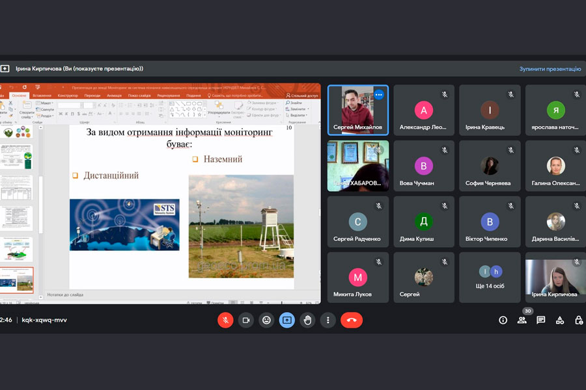This screenshot has height=390, width=586.
Task: Select Сергей Михайлов video tile
Action: (358, 110)
